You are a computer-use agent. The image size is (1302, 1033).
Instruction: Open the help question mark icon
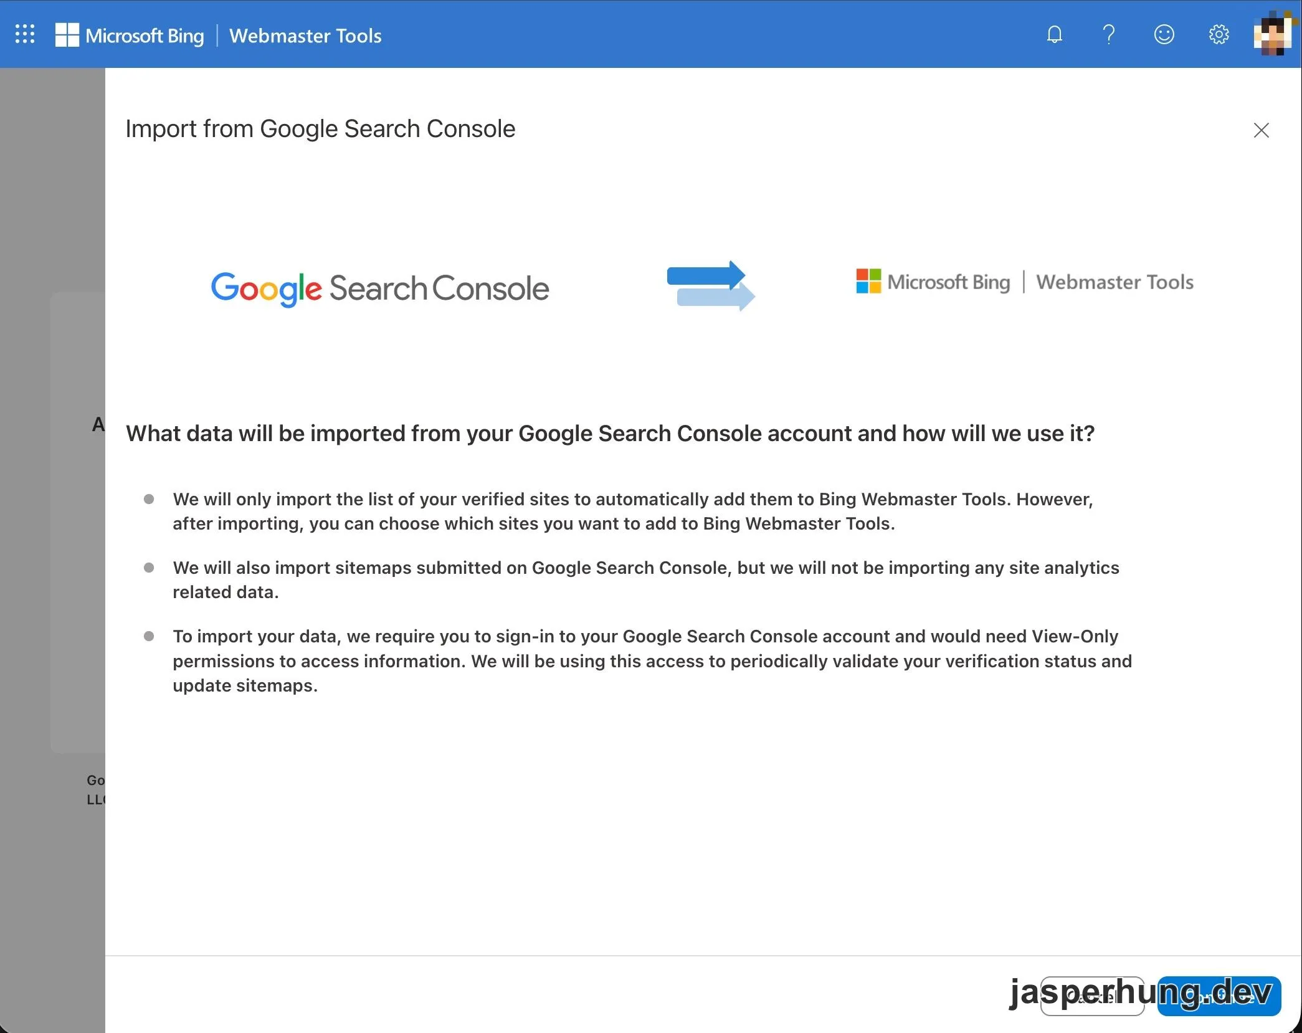pos(1109,34)
